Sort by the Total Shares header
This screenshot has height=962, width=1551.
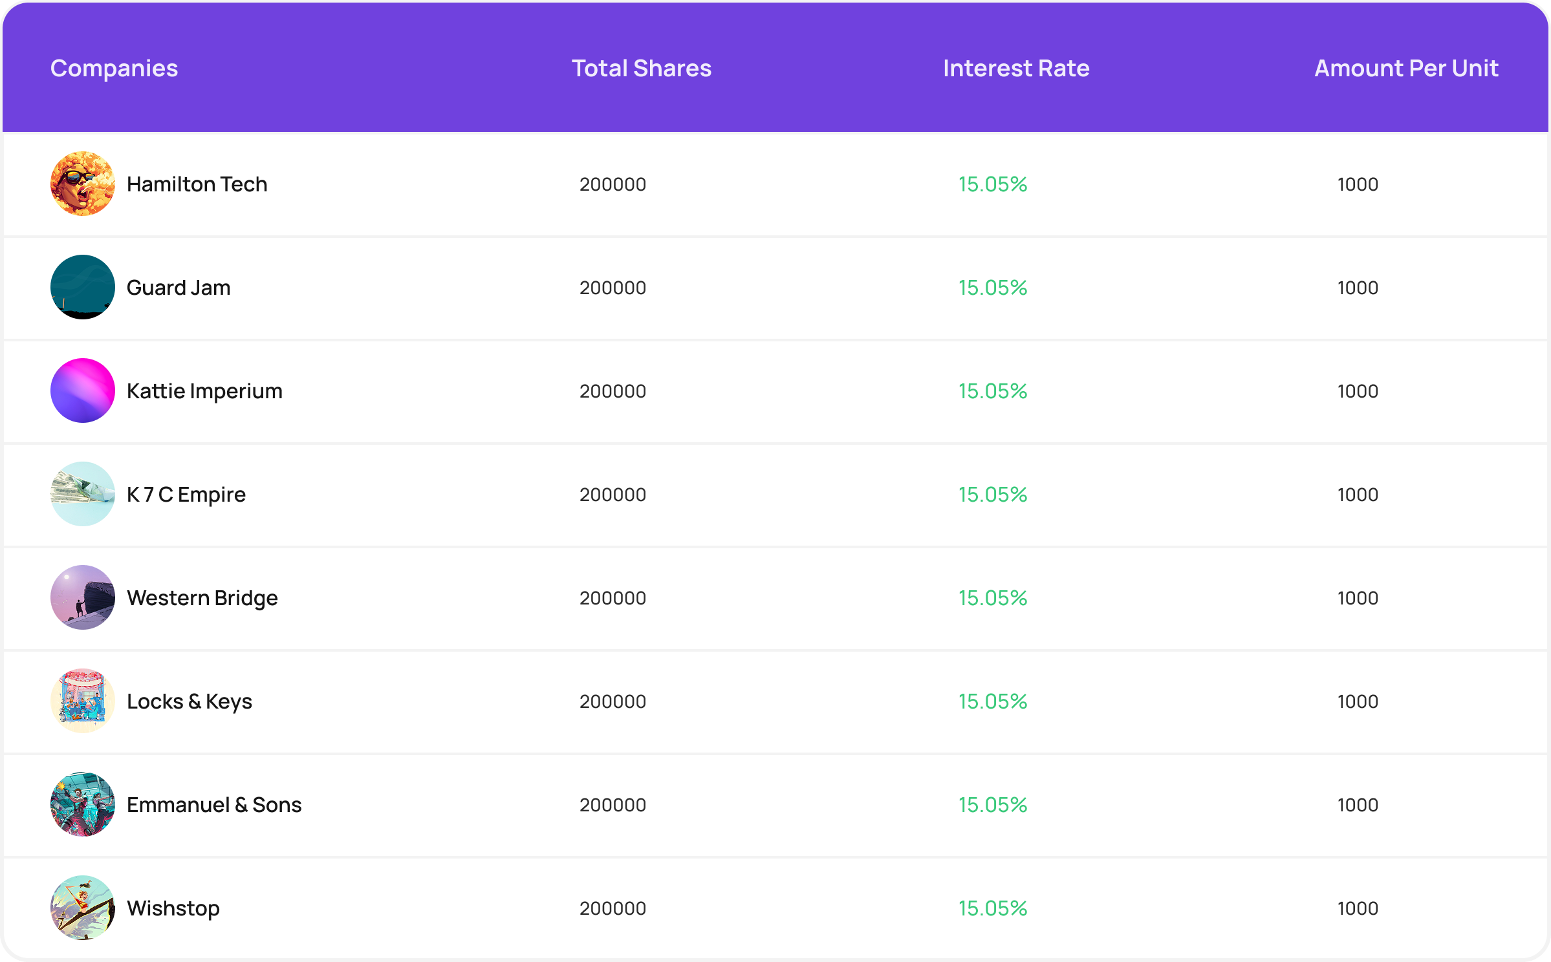642,69
